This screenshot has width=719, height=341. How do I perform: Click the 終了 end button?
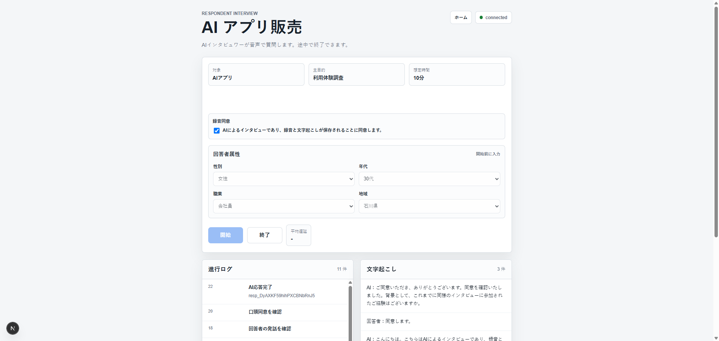tap(264, 235)
